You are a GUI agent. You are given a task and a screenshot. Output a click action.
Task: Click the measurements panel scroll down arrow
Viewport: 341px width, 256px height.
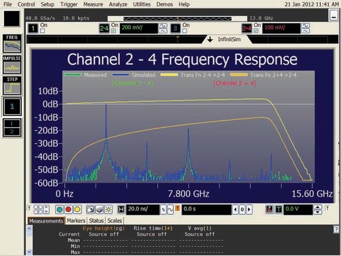[x=29, y=252]
